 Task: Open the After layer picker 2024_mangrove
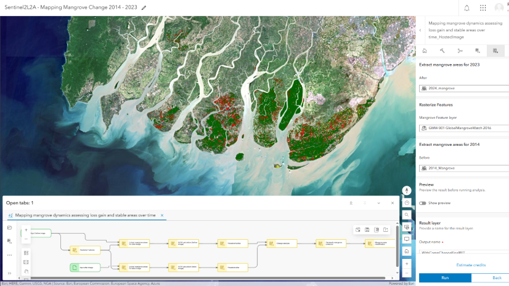[464, 88]
